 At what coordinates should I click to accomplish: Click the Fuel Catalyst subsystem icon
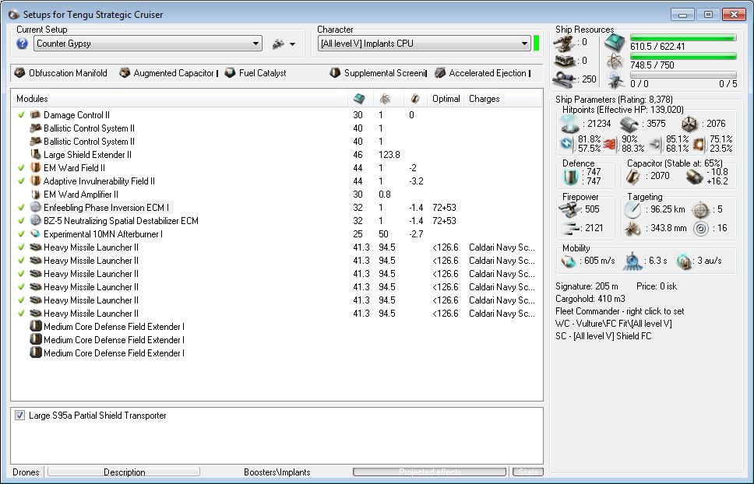tap(230, 73)
